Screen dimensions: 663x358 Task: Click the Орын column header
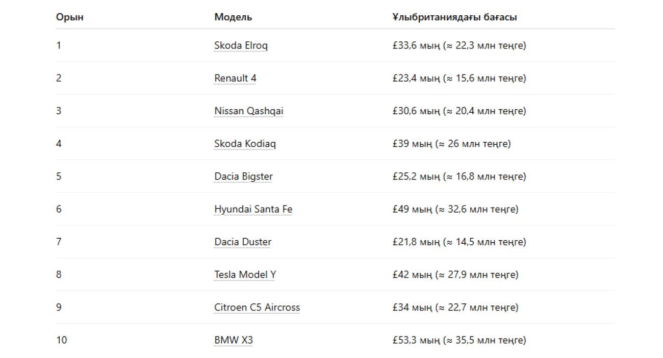click(70, 17)
